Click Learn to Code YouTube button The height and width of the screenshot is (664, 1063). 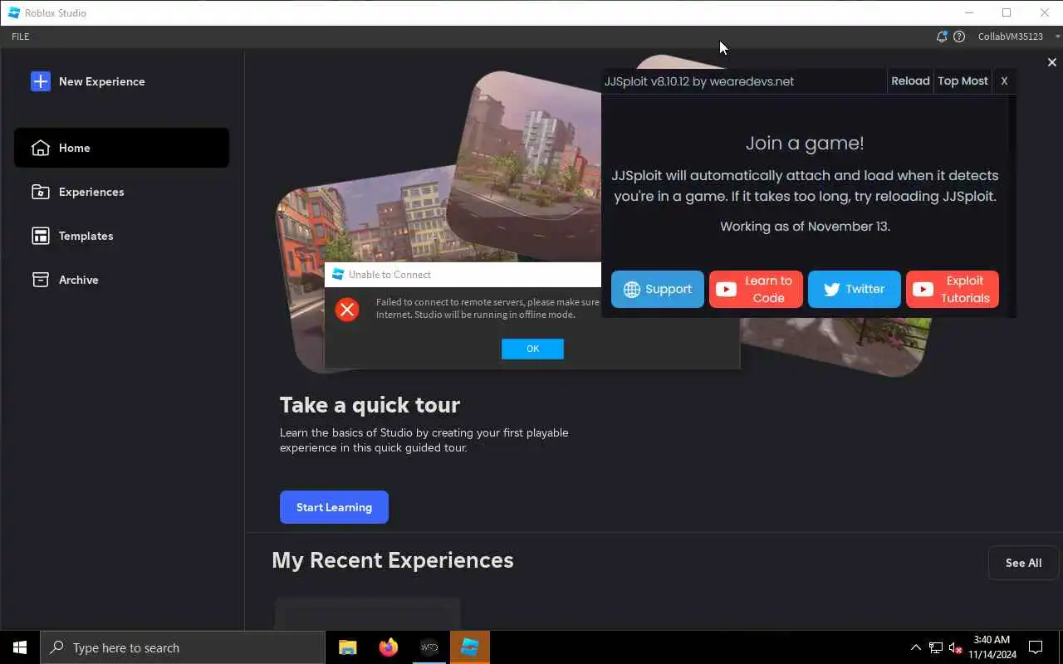756,289
